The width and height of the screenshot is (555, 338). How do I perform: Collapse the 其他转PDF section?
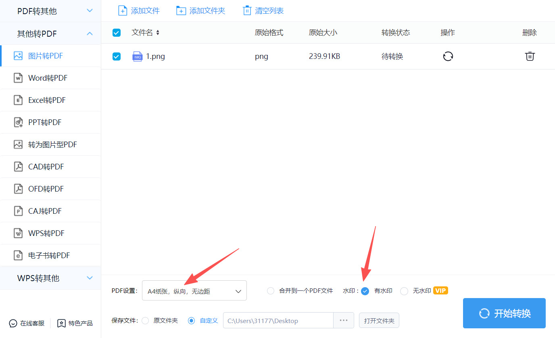coord(50,33)
